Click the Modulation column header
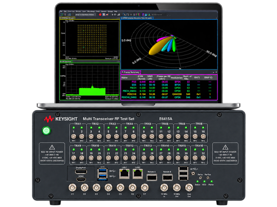This screenshot has height=207, width=277. pos(177,78)
